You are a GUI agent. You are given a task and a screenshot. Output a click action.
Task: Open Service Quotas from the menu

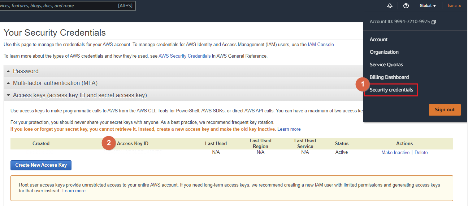[x=386, y=64]
